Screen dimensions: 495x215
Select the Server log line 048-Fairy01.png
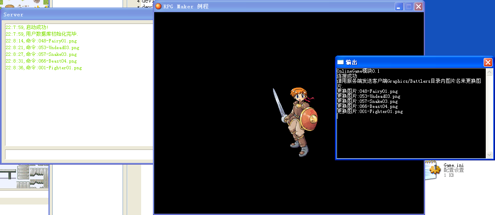[41, 41]
